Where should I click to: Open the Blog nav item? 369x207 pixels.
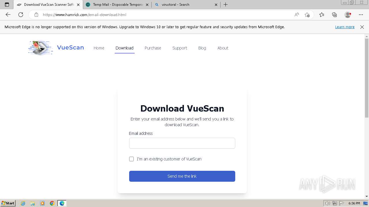[202, 48]
